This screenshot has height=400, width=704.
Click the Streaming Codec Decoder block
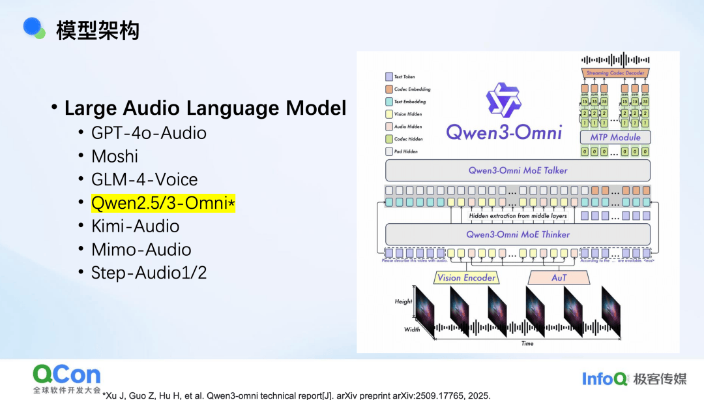pyautogui.click(x=615, y=73)
